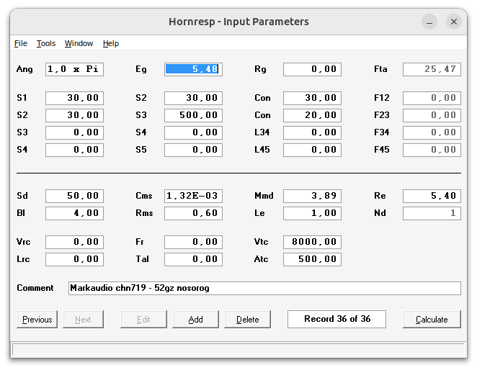This screenshot has height=370, width=477.
Task: Click the Mmd mass field
Action: coord(312,196)
